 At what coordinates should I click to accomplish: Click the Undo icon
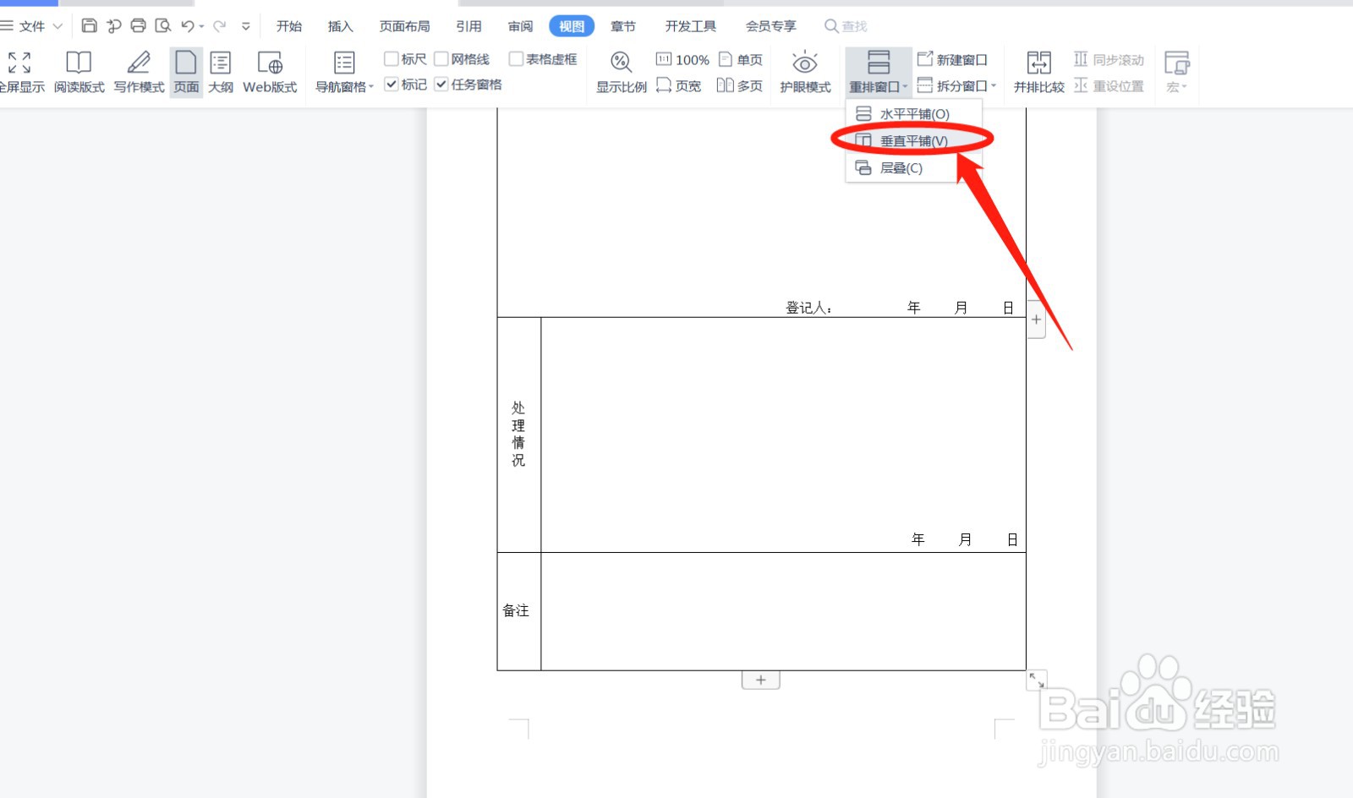pos(188,26)
